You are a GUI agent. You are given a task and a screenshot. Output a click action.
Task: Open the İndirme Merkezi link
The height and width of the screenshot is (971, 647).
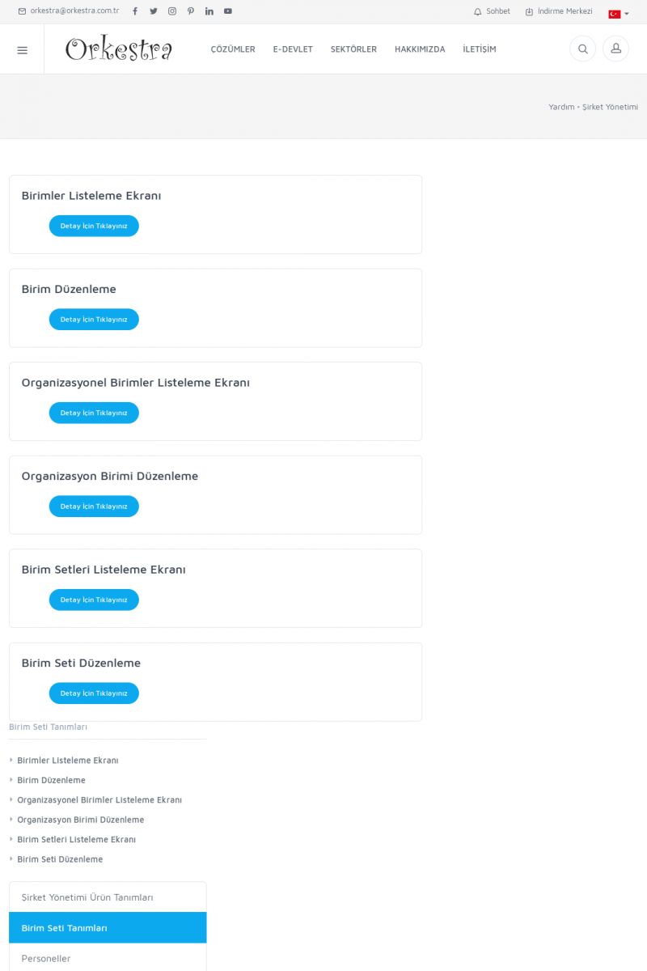tap(559, 11)
